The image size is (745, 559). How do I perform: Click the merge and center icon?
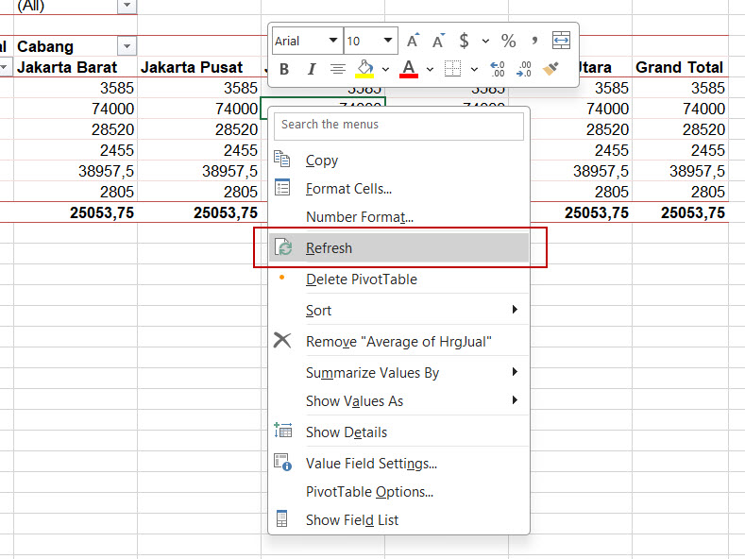tap(561, 41)
